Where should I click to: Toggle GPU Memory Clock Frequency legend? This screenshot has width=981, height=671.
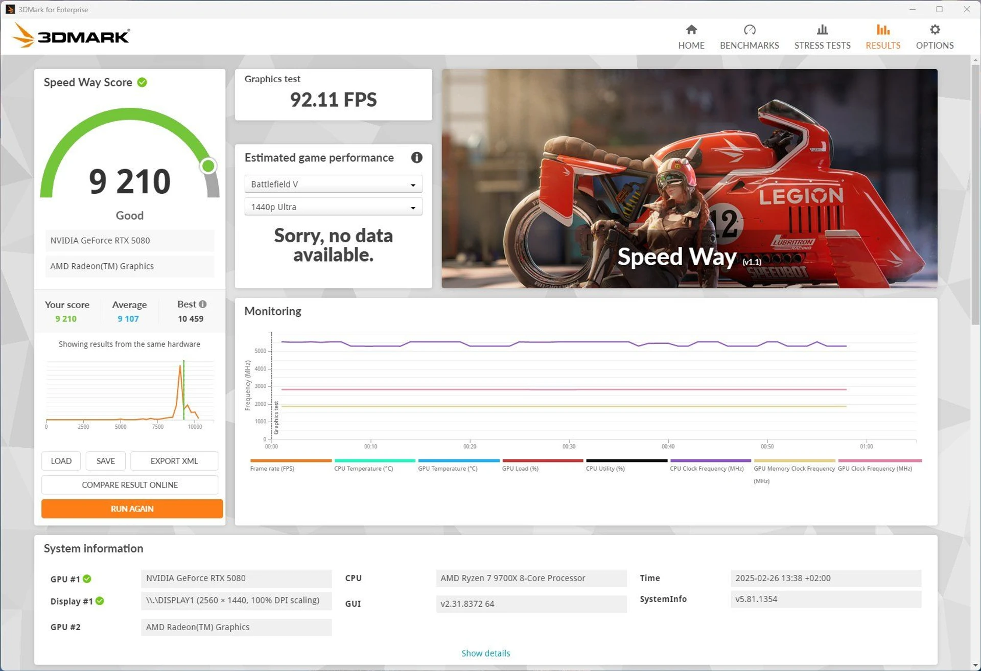coord(794,471)
